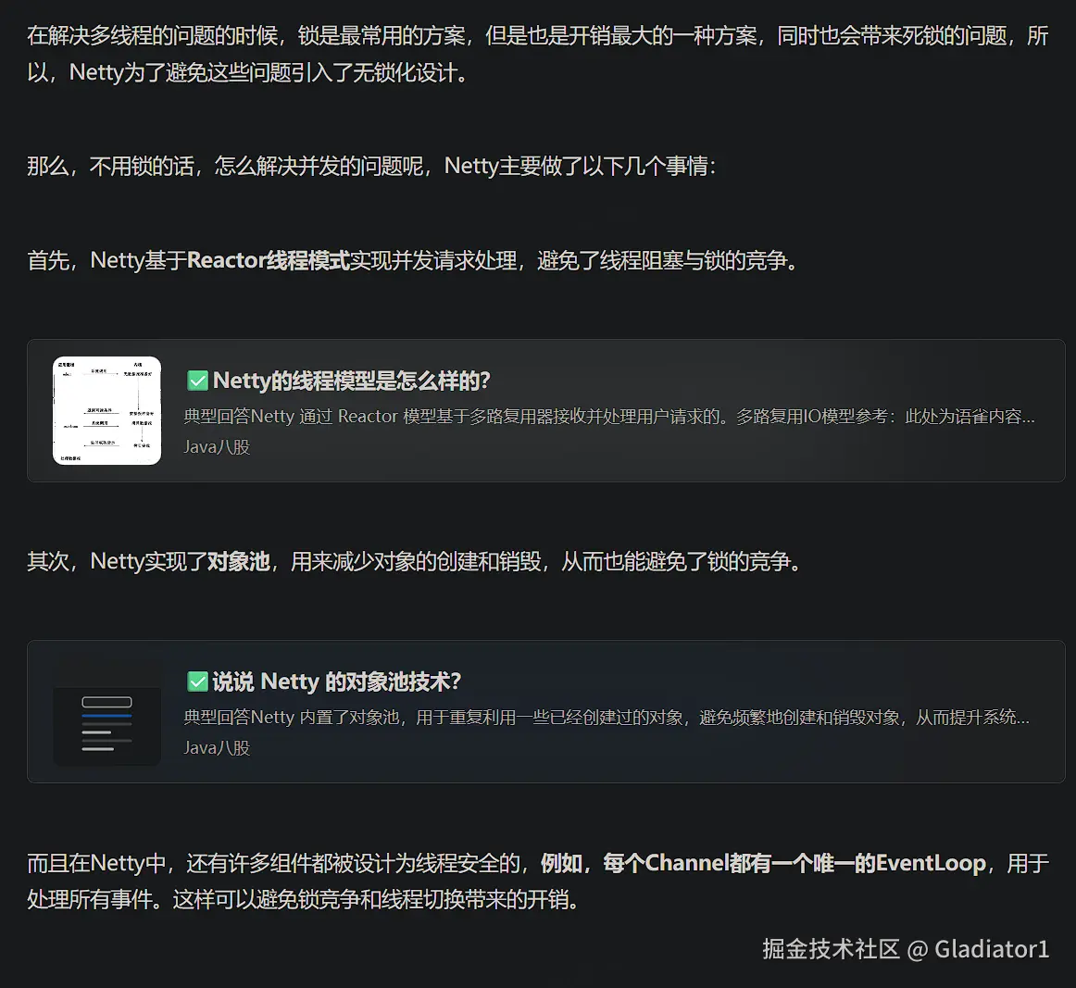Click the Java八股 label under the 线程模型 card
Screen dimensions: 1076x988
217,447
